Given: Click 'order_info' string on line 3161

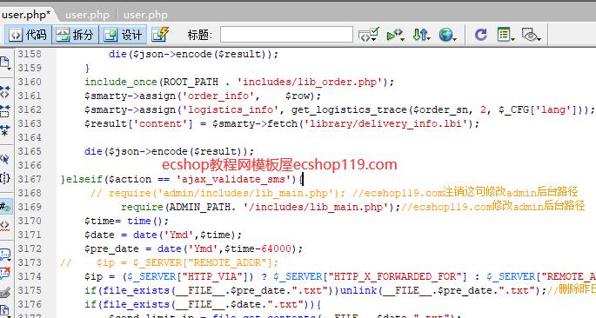Looking at the screenshot, I should 218,96.
